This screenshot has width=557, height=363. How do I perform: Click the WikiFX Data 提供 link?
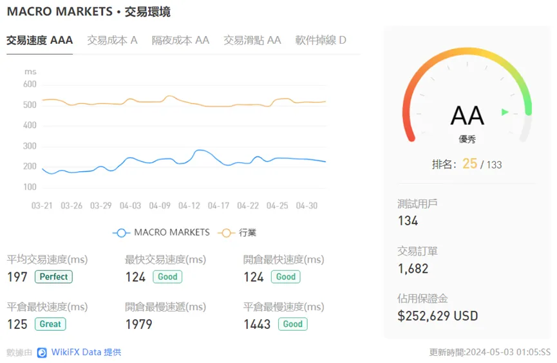point(86,352)
